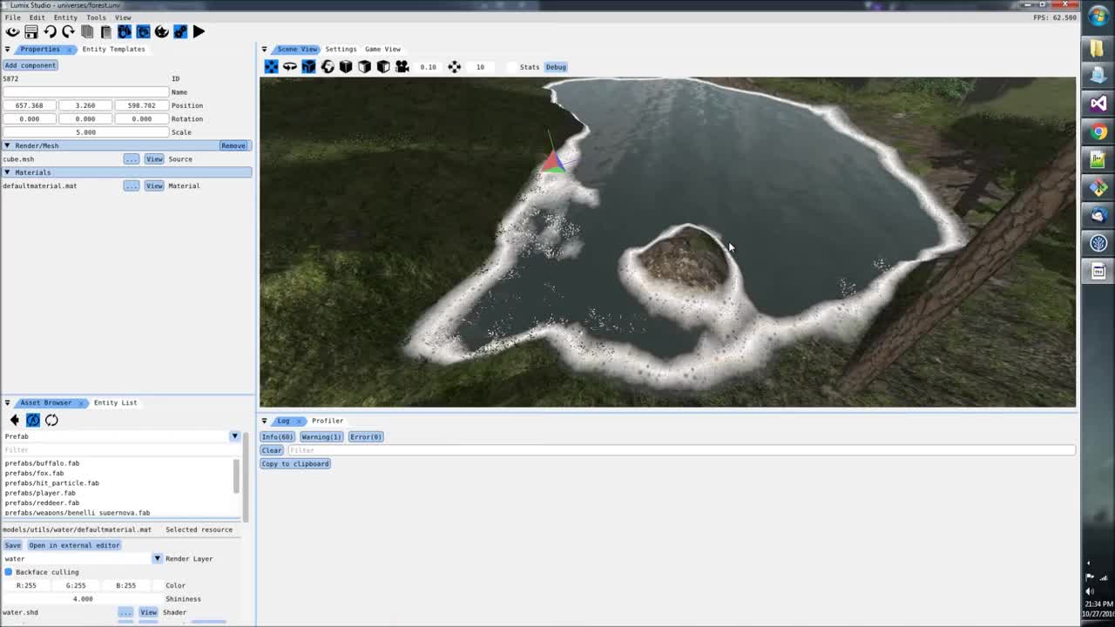Open the Tools menu
Viewport: 1115px width, 627px height.
click(x=96, y=17)
